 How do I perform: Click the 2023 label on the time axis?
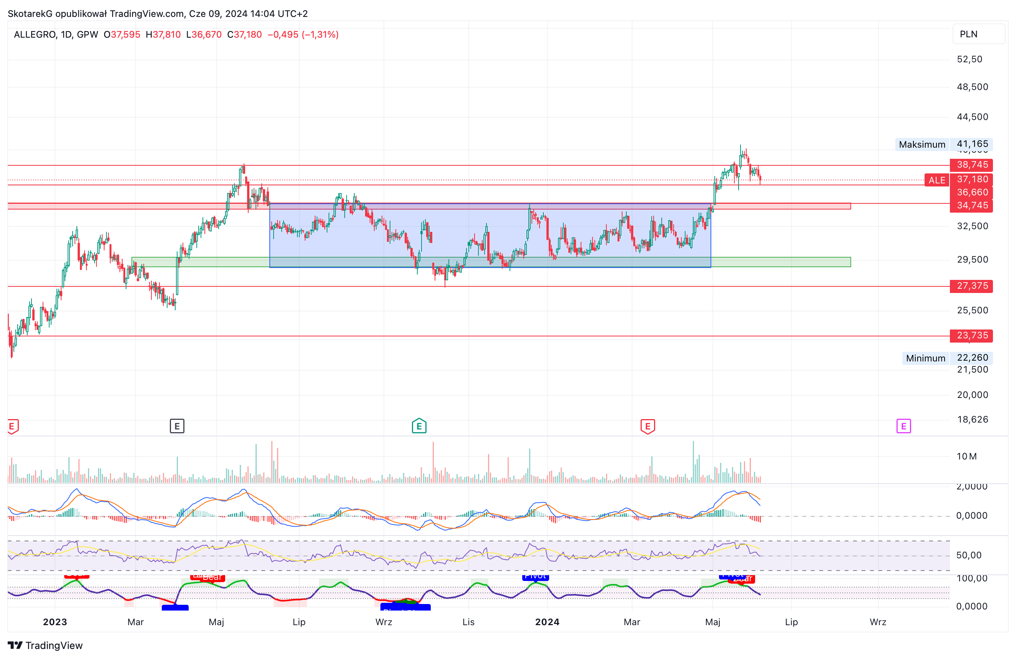click(55, 622)
